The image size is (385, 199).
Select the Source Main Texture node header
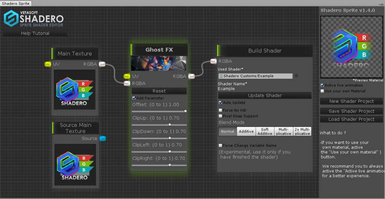tap(76, 128)
